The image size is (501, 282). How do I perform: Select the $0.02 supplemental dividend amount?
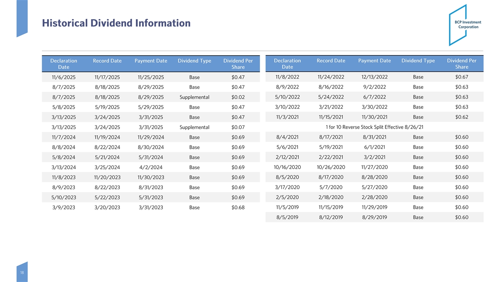238,97
